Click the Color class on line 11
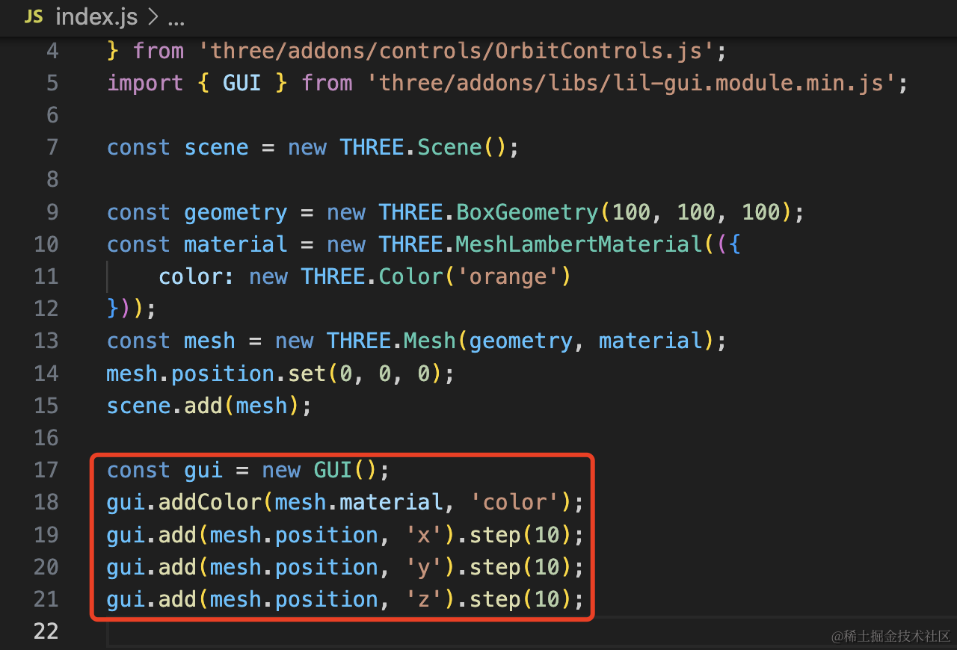The width and height of the screenshot is (957, 650). pyautogui.click(x=410, y=276)
